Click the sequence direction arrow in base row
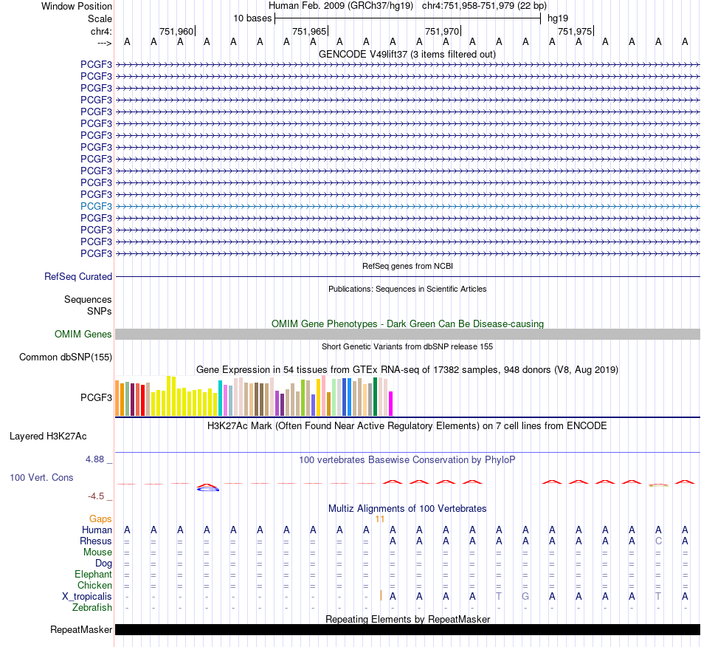Image resolution: width=701 pixels, height=647 pixels. click(x=105, y=43)
